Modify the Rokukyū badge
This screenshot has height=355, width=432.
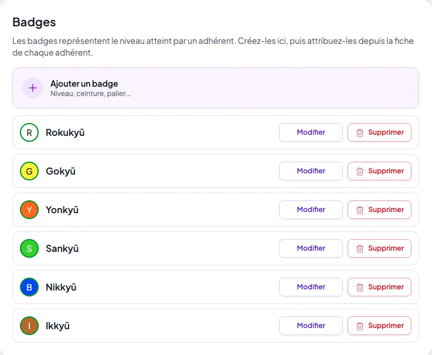point(311,132)
